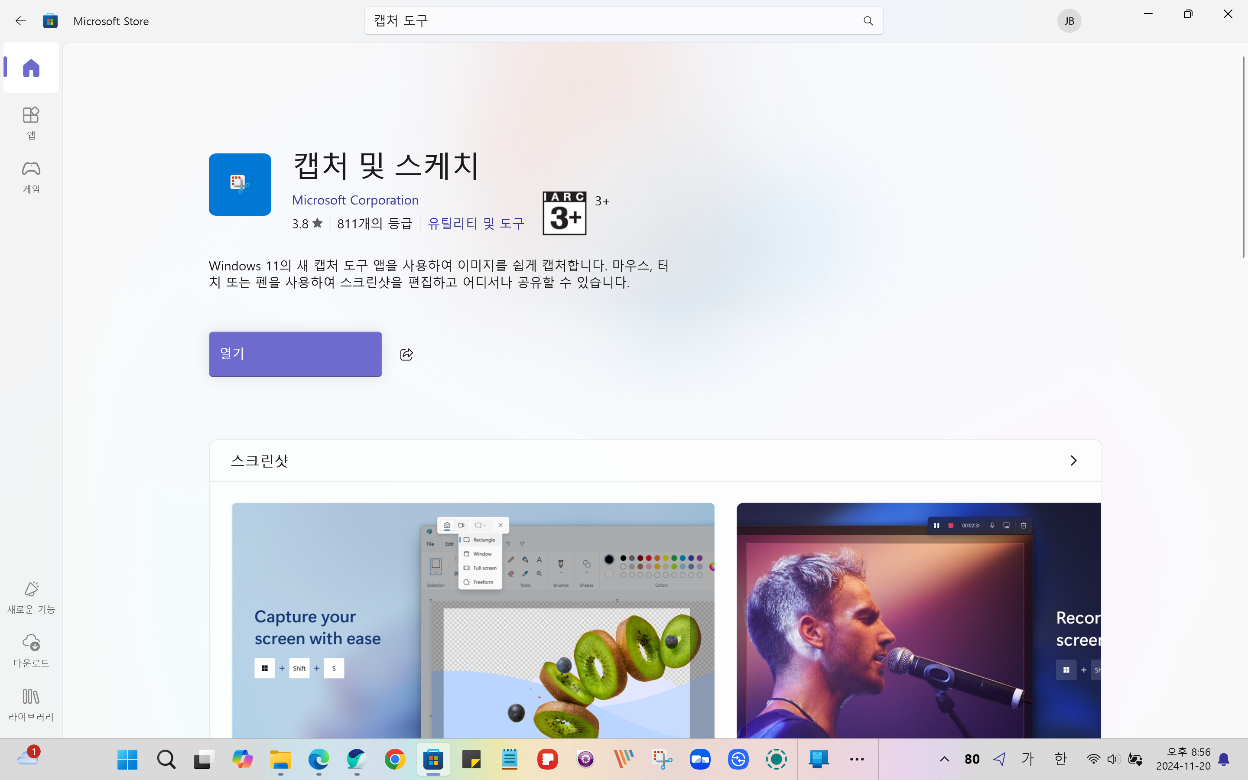
Task: Open File Explorer from taskbar
Action: pyautogui.click(x=280, y=759)
